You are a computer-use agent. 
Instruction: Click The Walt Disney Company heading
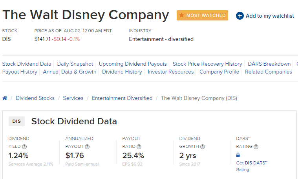(86, 15)
